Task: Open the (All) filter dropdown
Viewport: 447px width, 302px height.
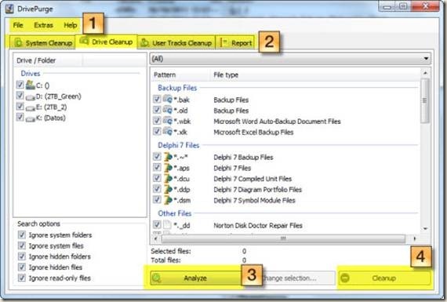Action: click(x=290, y=59)
